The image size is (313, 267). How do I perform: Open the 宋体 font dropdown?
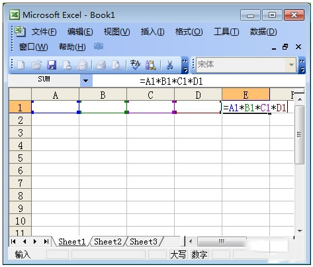point(291,65)
